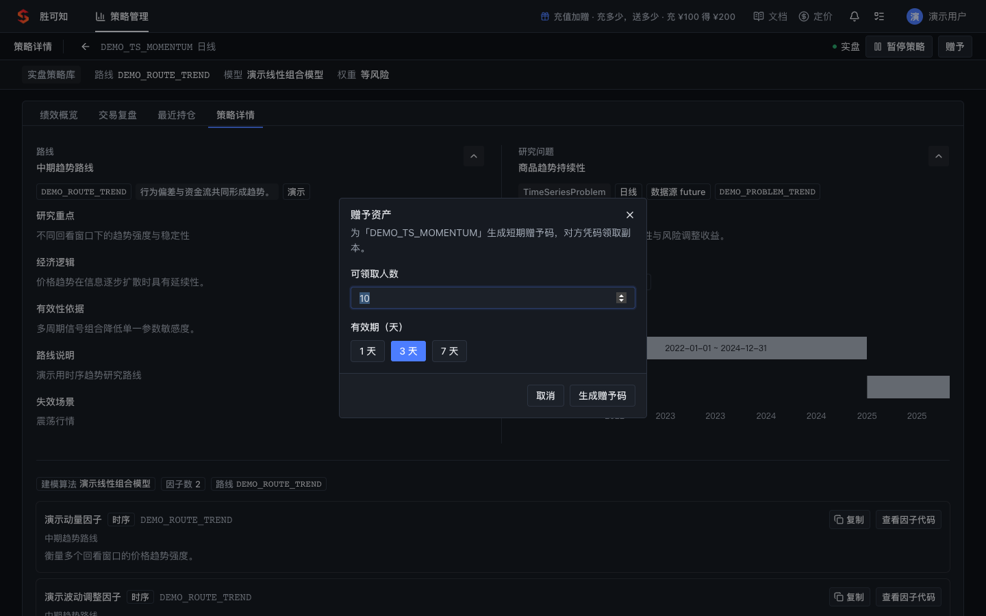Open notifications bell icon

(855, 16)
